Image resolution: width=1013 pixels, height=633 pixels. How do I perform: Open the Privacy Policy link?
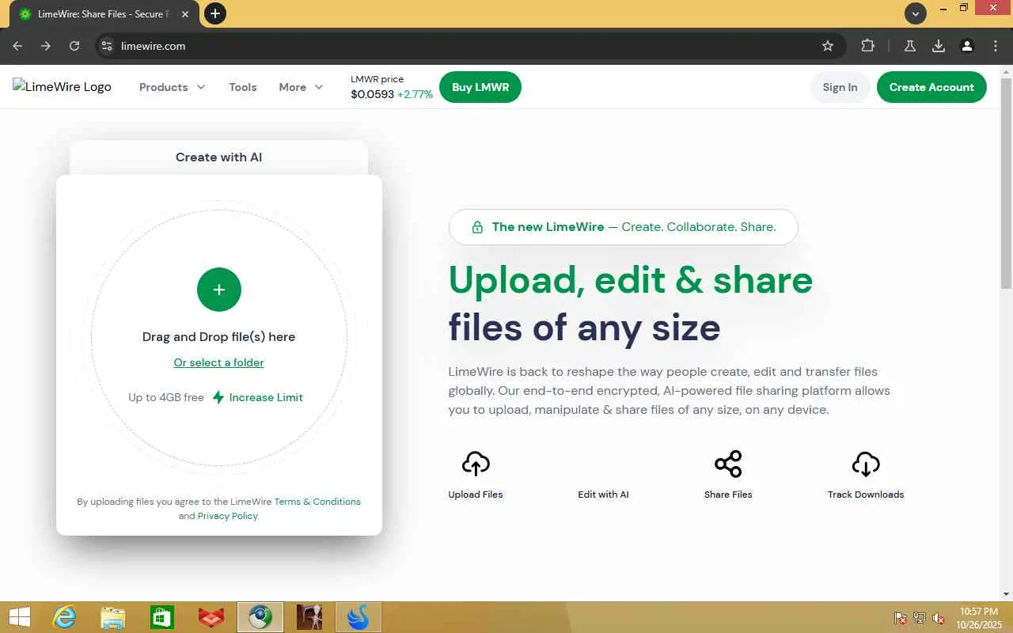pos(228,516)
